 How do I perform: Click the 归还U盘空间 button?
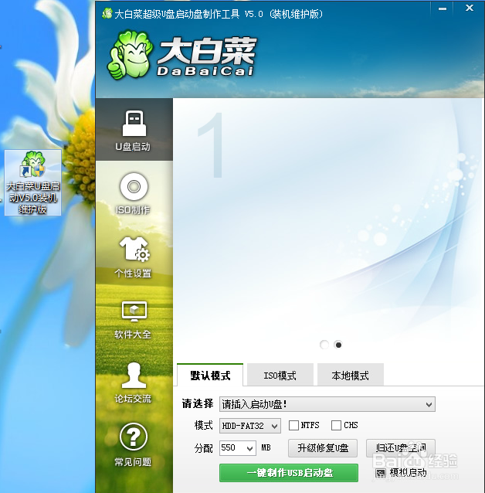click(x=401, y=448)
